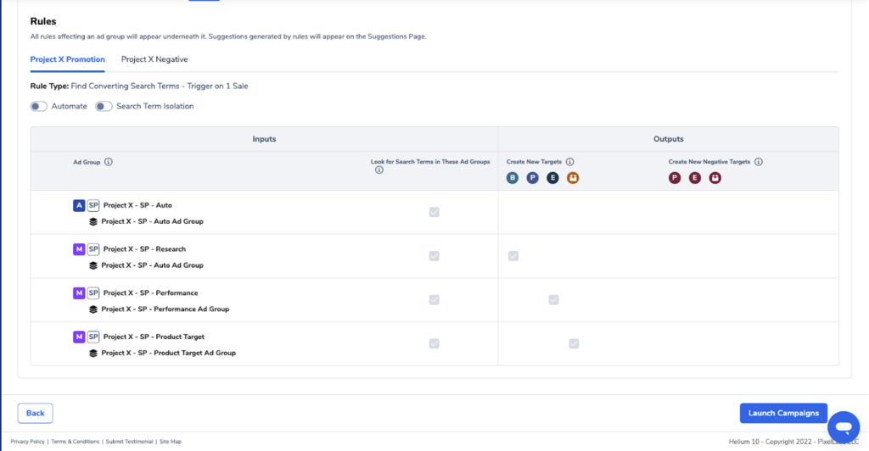The height and width of the screenshot is (451, 869).
Task: Click the M badge on Project X - SP - Product Target
Action: click(79, 337)
